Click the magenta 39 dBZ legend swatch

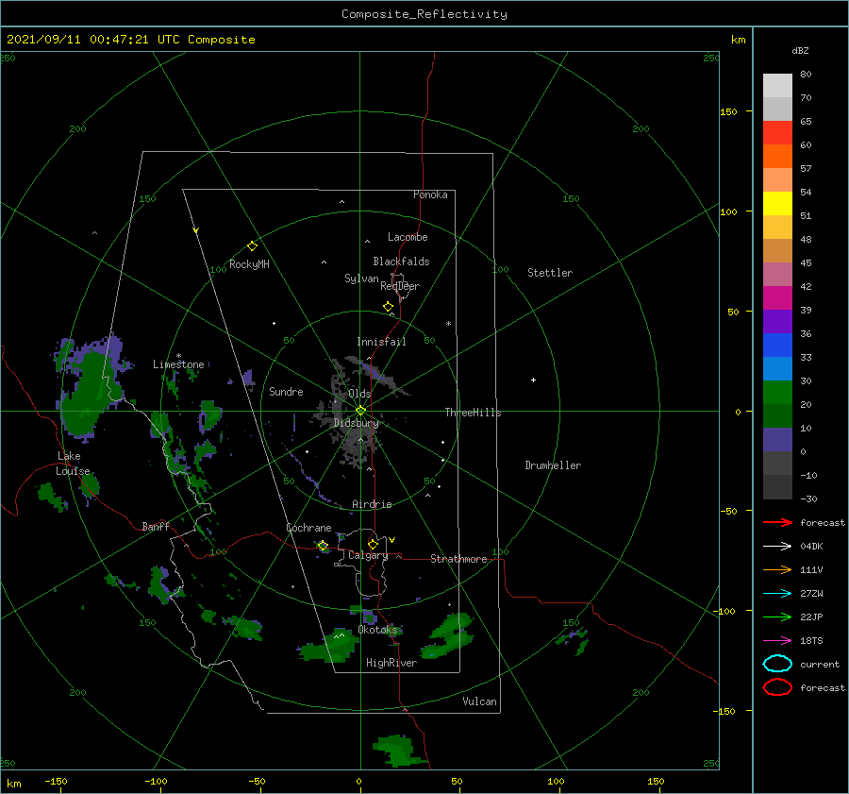[777, 297]
